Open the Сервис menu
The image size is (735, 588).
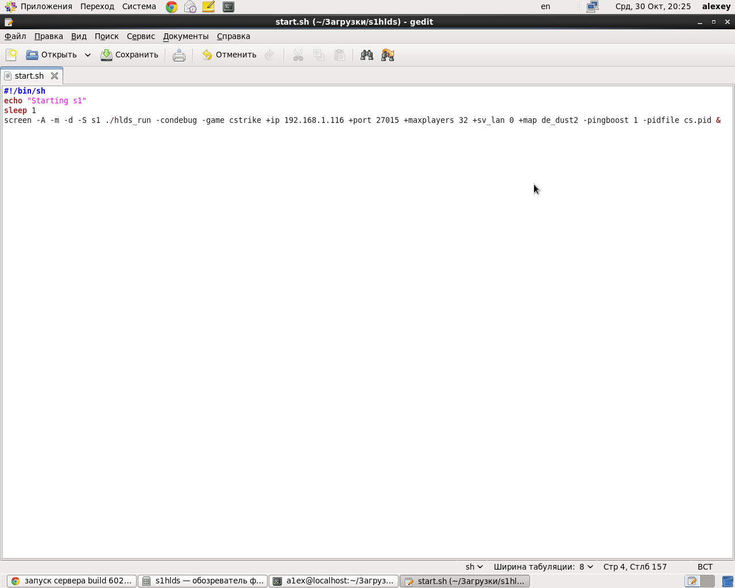pos(141,36)
